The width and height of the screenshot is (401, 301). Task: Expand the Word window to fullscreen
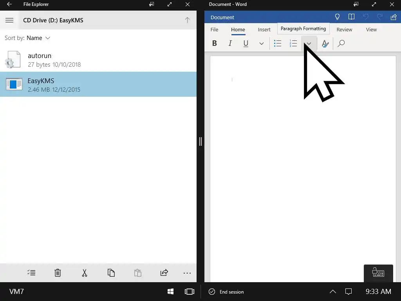[374, 4]
